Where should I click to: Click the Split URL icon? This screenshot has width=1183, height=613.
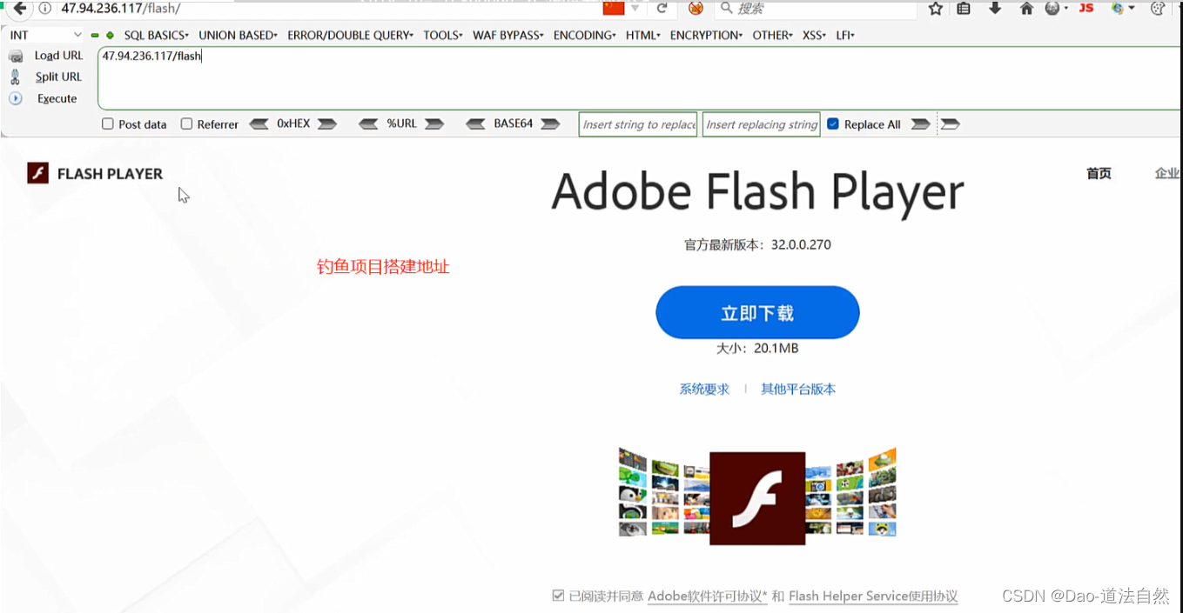click(16, 77)
